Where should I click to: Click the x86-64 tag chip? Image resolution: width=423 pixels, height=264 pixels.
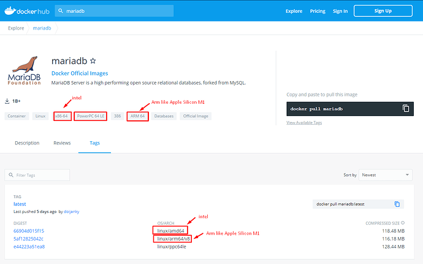(61, 116)
